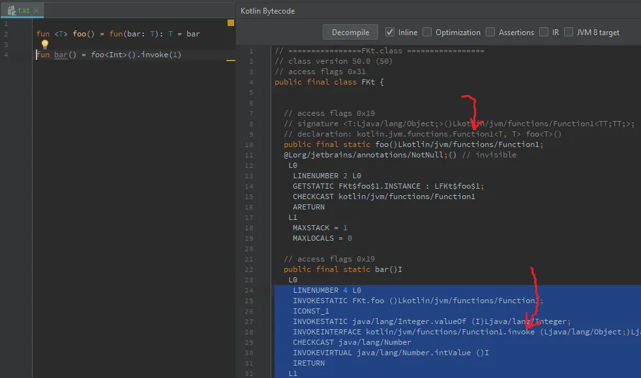Click the 'MAXLOCALS = 0' line
Image resolution: width=641 pixels, height=378 pixels.
tap(322, 238)
